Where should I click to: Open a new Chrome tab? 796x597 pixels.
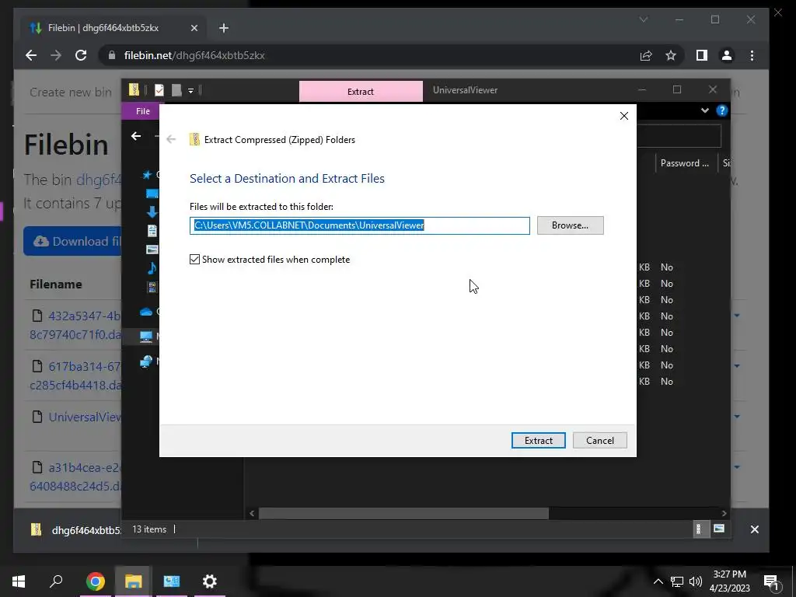[224, 28]
